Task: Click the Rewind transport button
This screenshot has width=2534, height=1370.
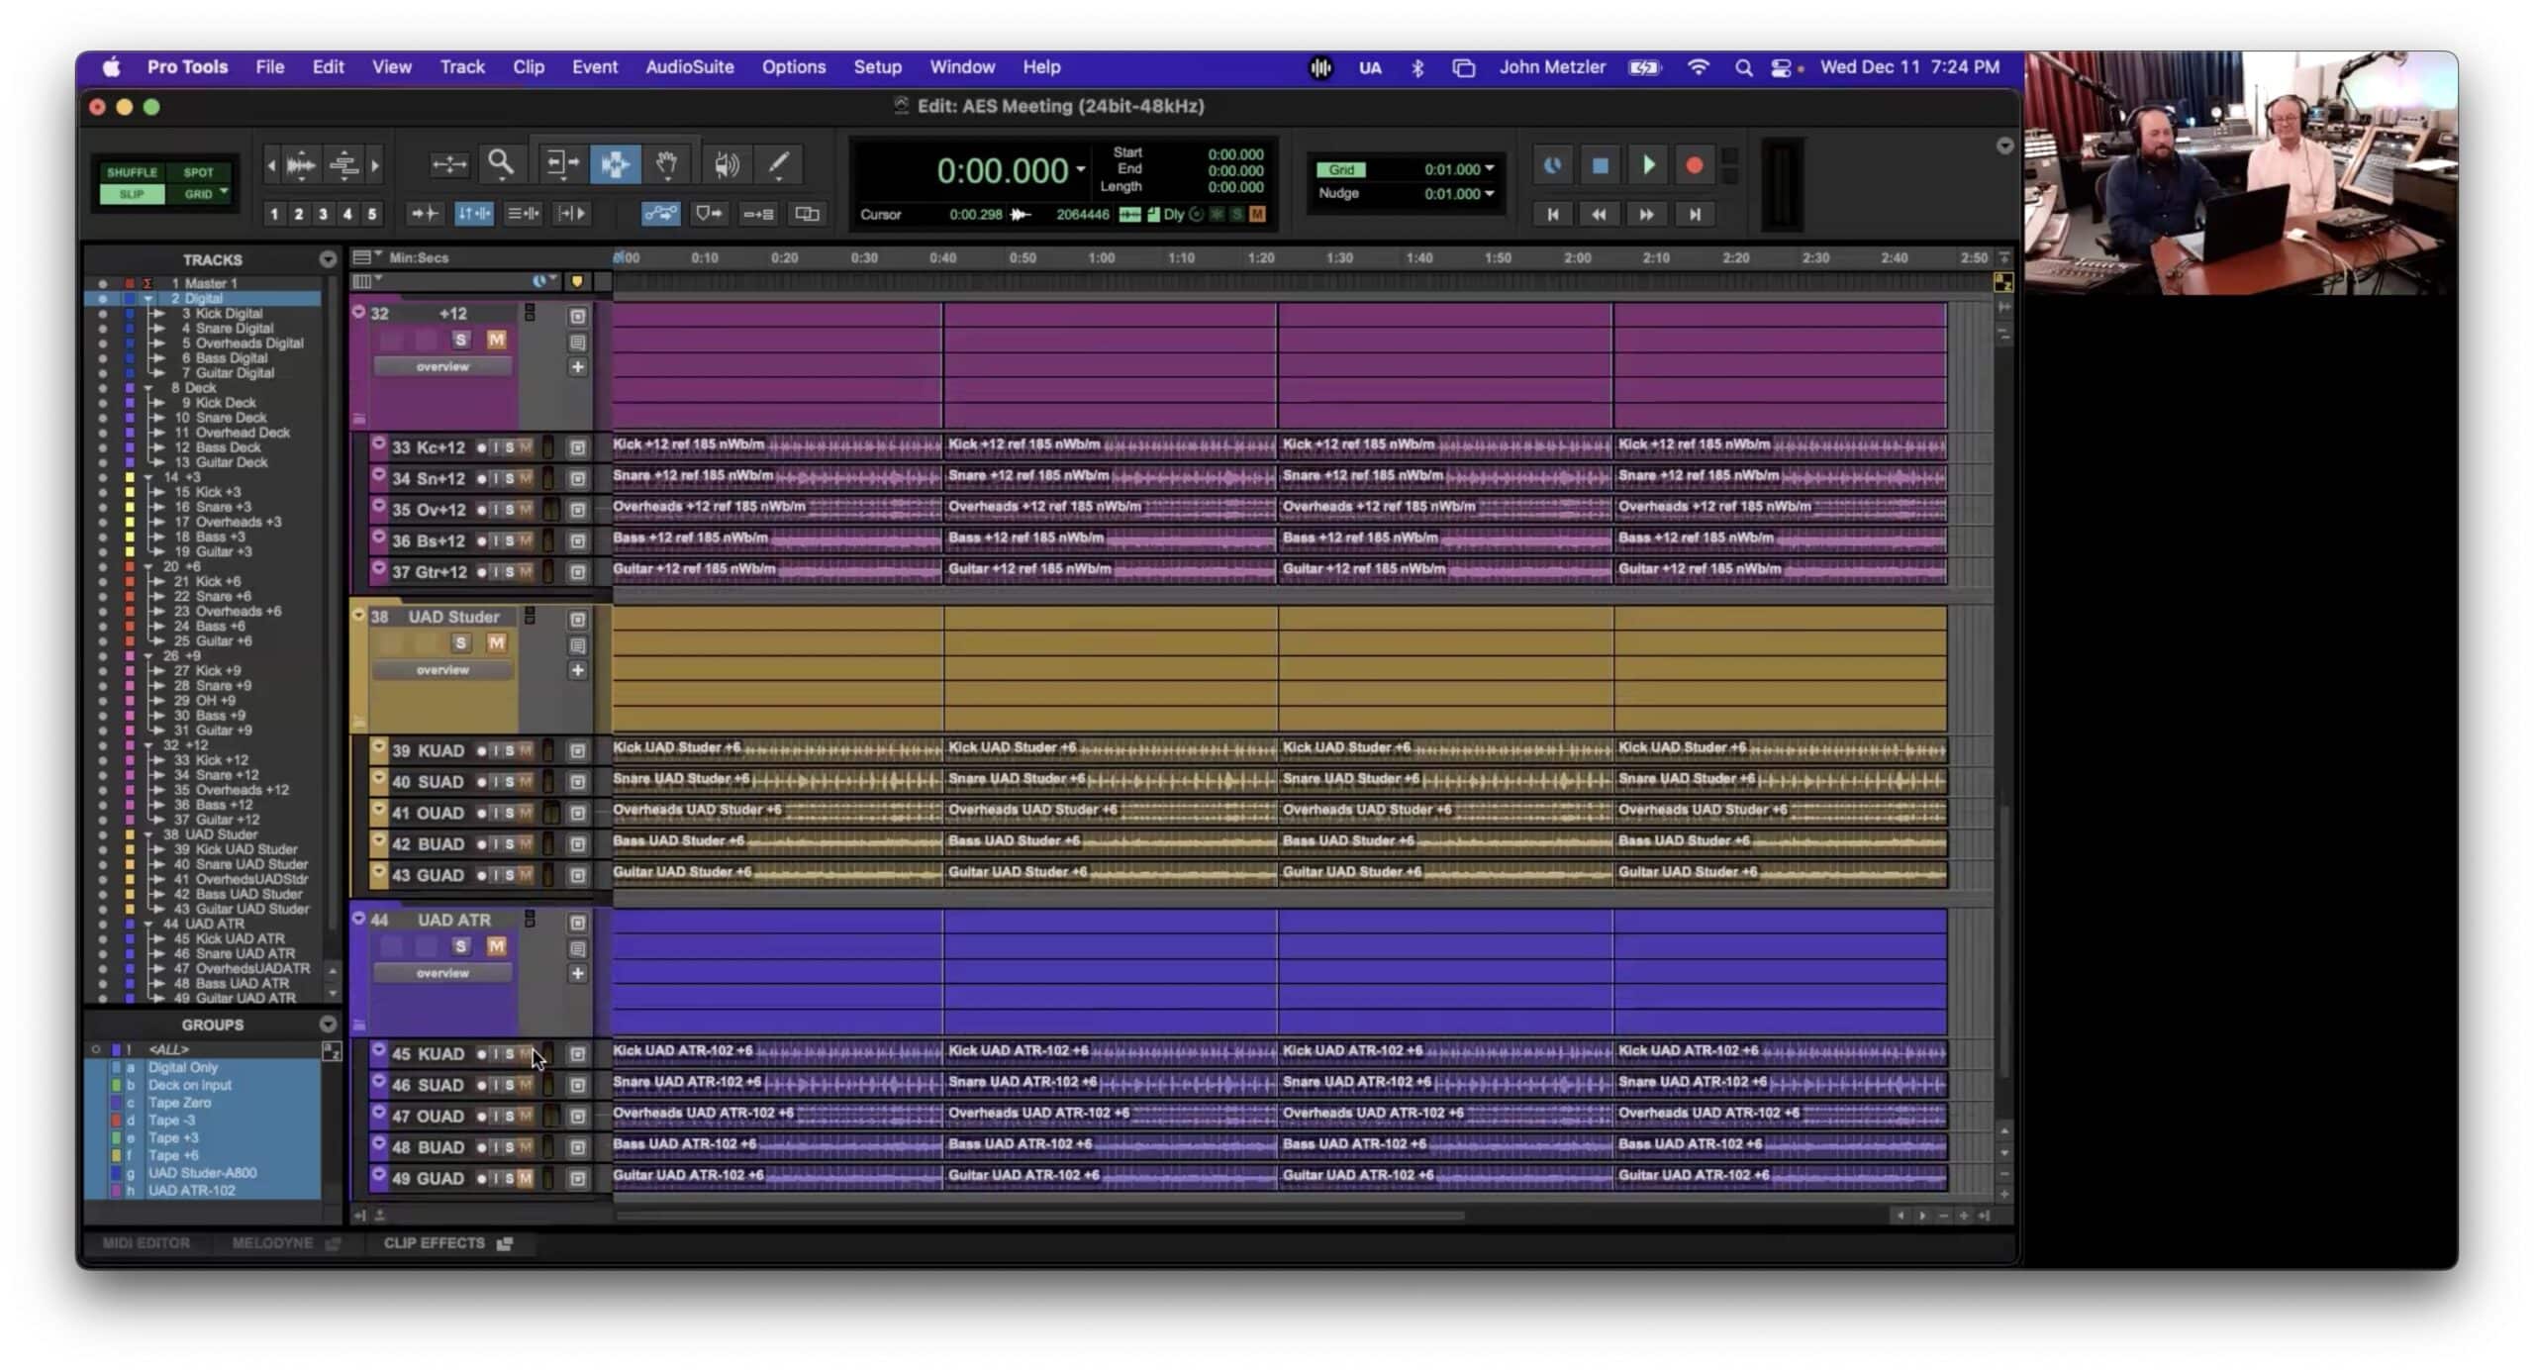Action: pos(1599,214)
